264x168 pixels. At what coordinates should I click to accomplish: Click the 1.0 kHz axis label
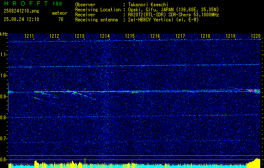pos(3,76)
